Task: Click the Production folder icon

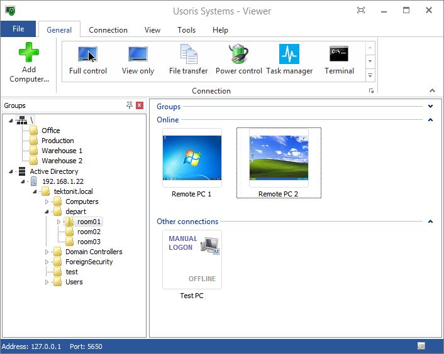Action: (x=33, y=141)
